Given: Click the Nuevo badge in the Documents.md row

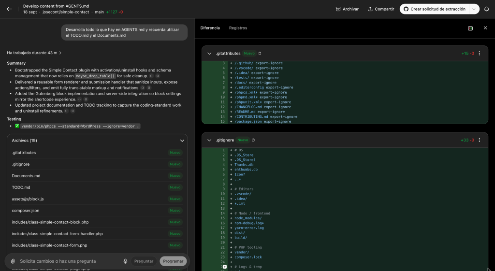Looking at the screenshot, I should coord(175,176).
